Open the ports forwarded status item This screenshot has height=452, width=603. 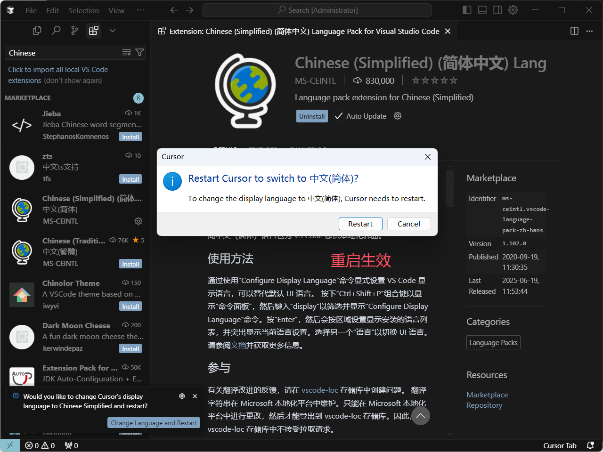click(x=72, y=445)
